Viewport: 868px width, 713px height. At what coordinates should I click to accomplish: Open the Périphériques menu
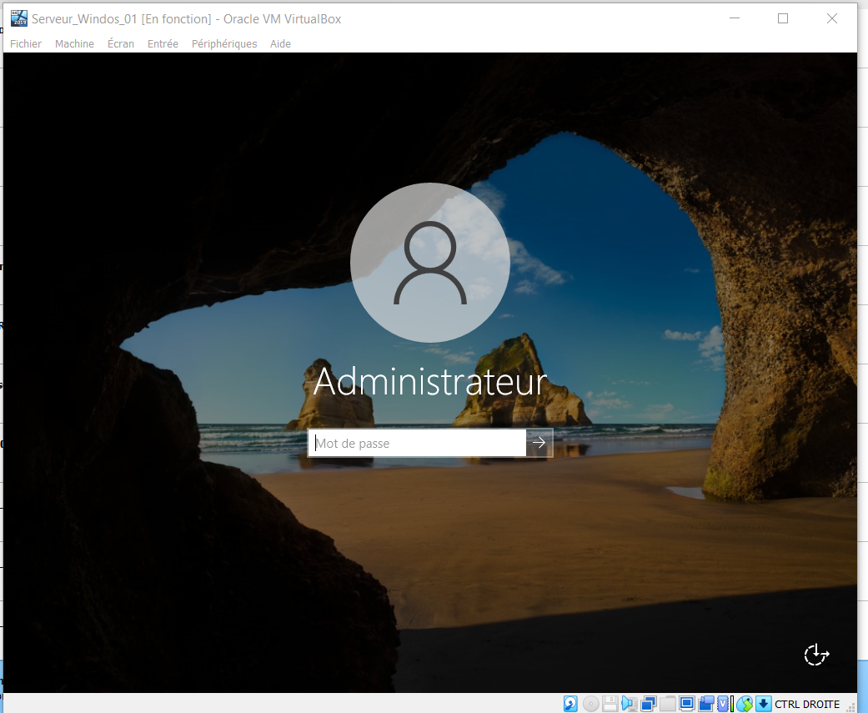(x=224, y=43)
